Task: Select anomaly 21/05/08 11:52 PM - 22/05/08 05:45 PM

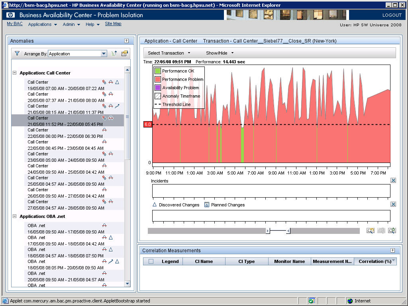Action: [x=68, y=120]
